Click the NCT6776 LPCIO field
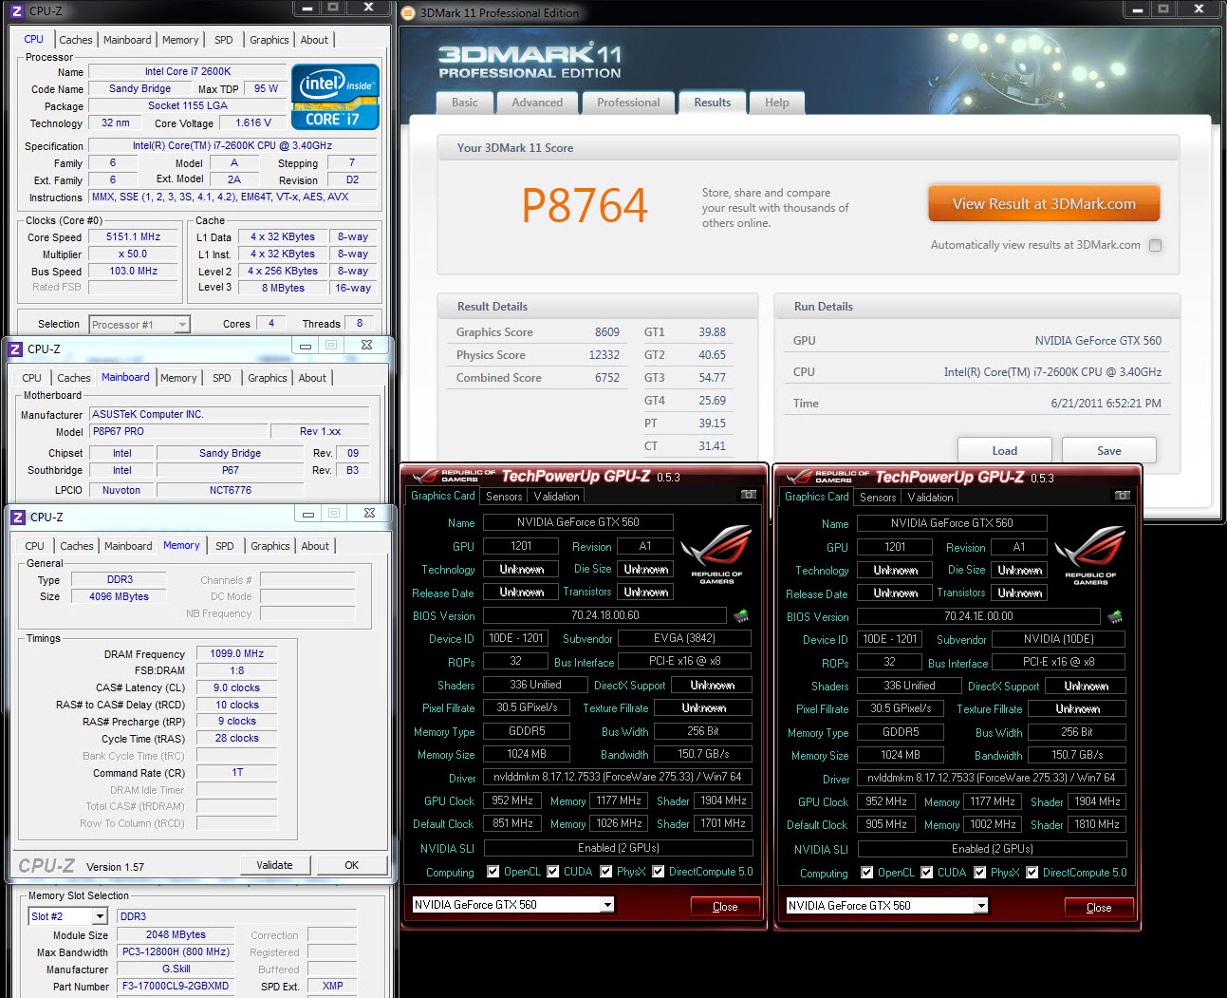 231,490
